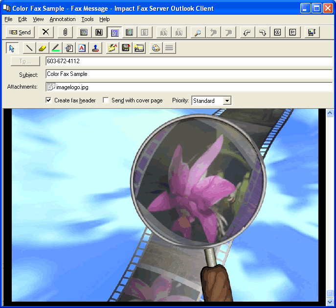Select the yellow eraser highlighter tool
Image resolution: width=336 pixels, height=308 pixels.
[43, 48]
